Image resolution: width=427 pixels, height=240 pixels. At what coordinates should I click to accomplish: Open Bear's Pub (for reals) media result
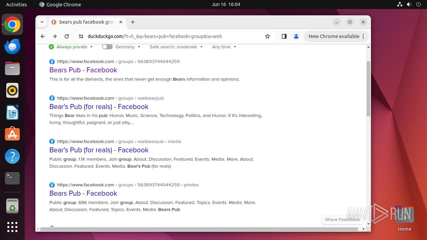(x=99, y=150)
